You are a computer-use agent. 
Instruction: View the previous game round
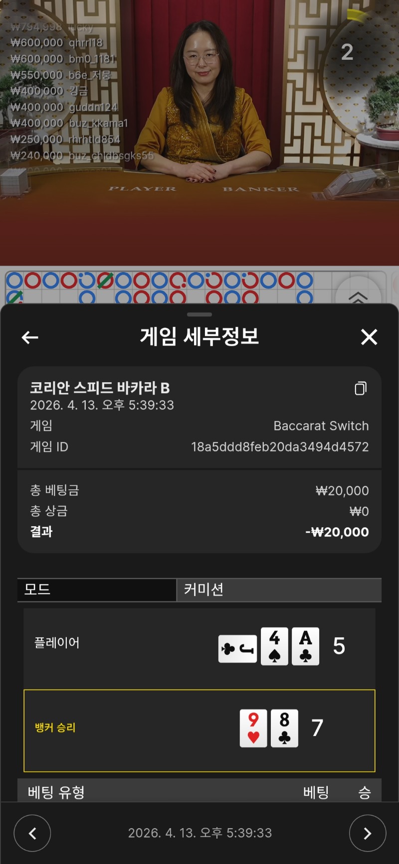click(32, 833)
